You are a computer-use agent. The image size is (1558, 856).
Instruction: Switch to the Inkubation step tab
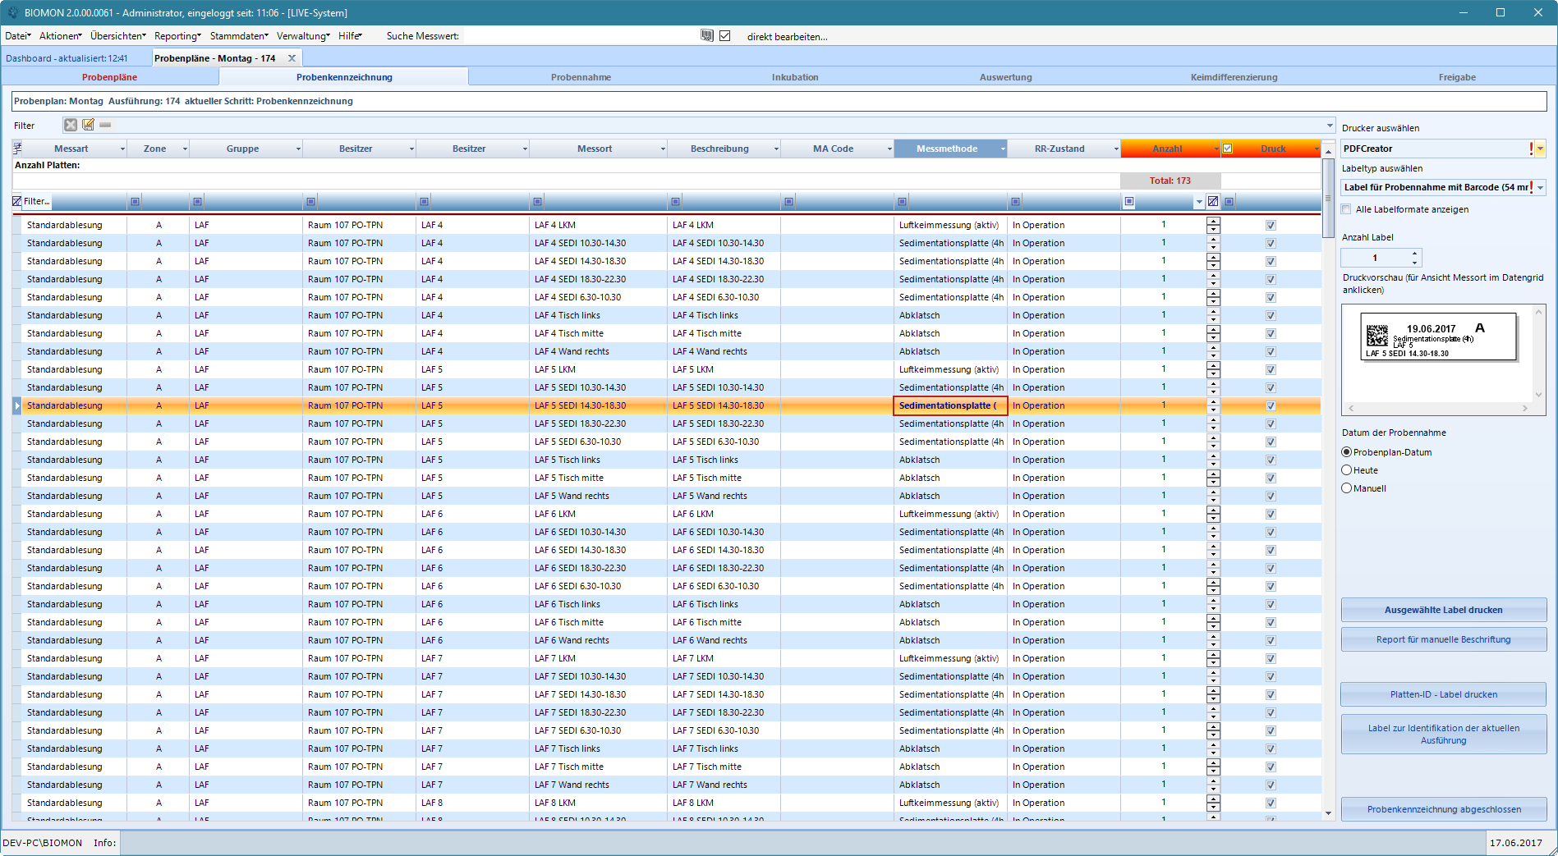coord(795,77)
